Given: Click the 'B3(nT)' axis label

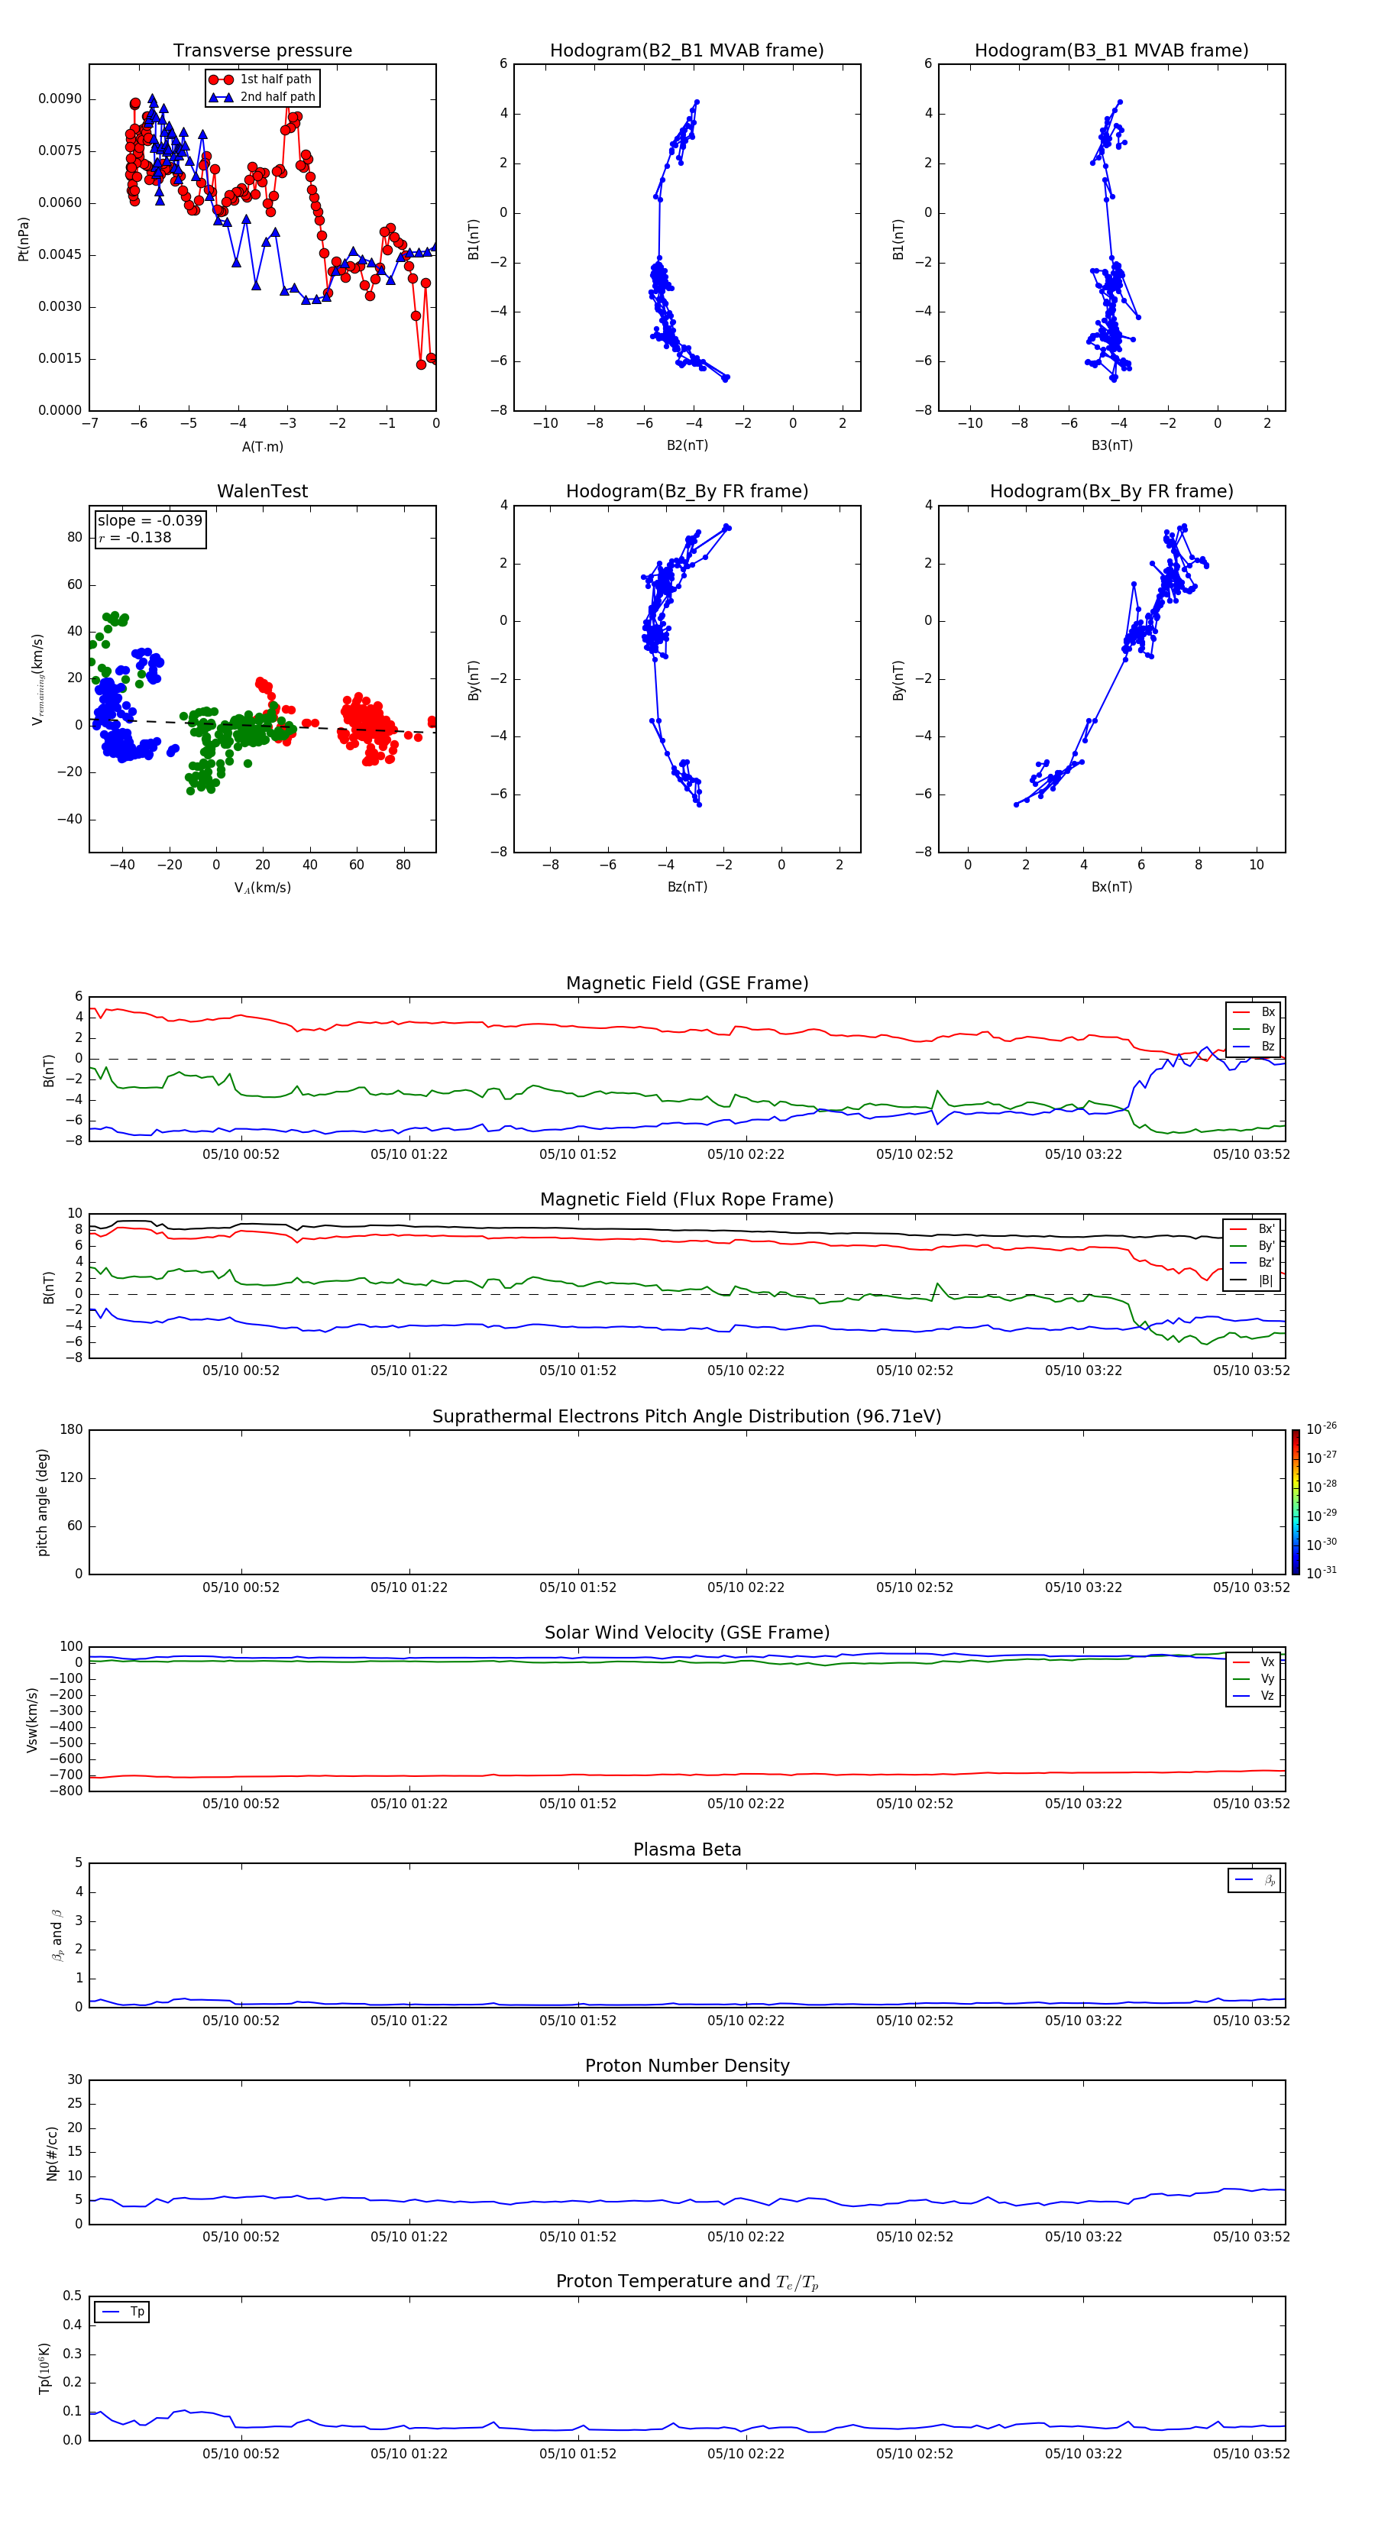Looking at the screenshot, I should tap(1111, 445).
